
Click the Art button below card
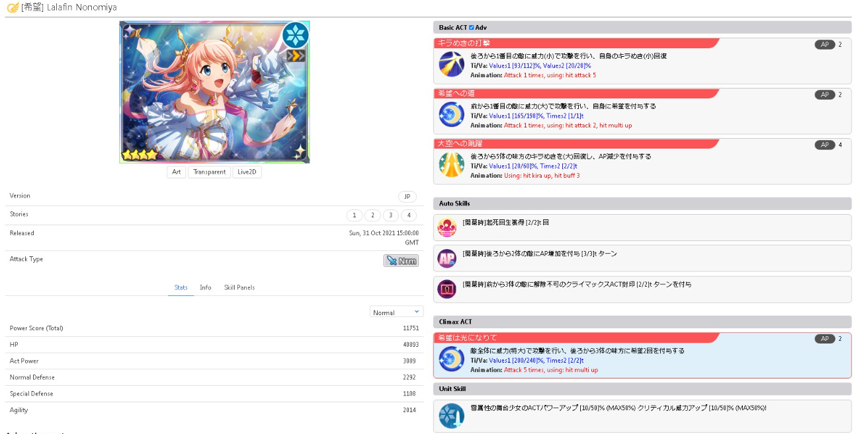pyautogui.click(x=176, y=172)
